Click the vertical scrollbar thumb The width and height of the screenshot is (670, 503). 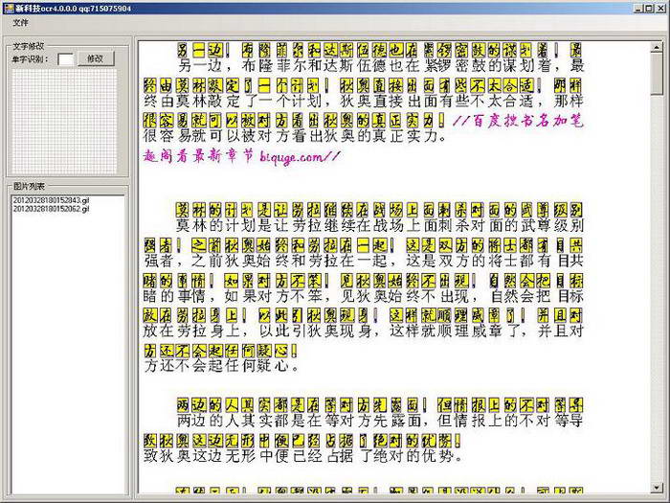657,74
